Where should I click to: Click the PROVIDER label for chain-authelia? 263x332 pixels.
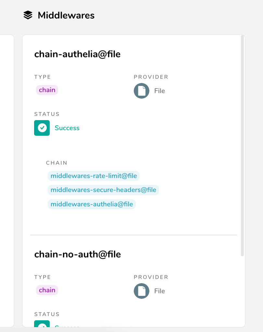(x=151, y=77)
